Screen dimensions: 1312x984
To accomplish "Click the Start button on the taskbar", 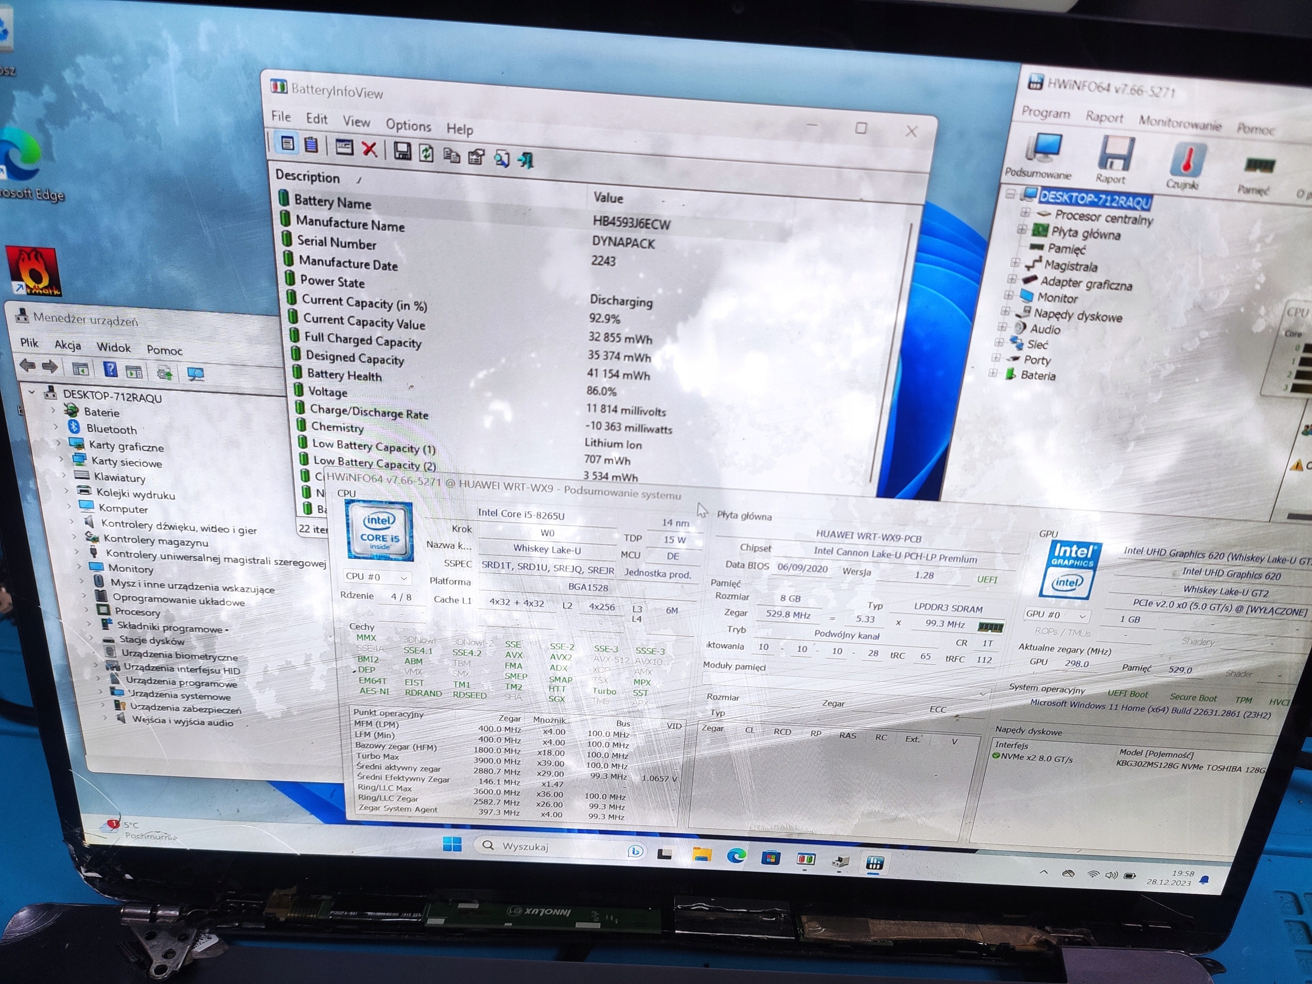I will pos(452,845).
